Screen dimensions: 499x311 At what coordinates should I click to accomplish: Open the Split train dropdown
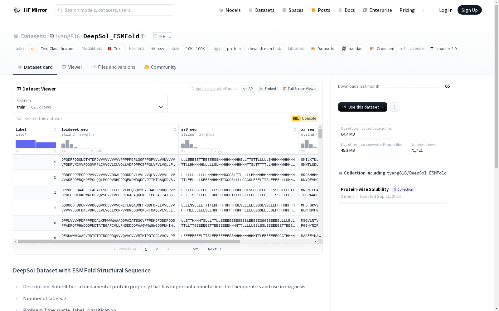pos(90,104)
